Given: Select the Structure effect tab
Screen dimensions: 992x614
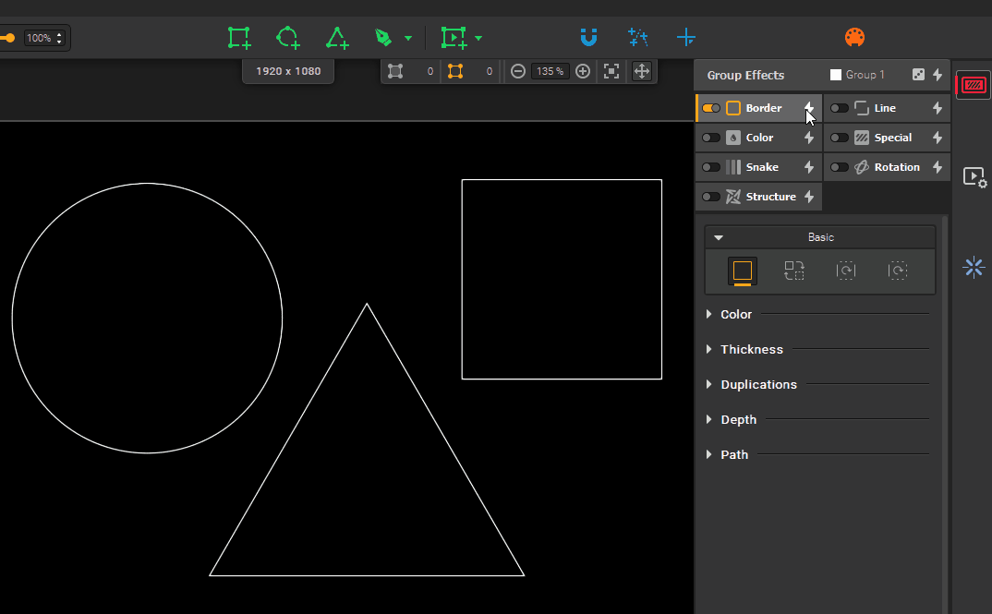Looking at the screenshot, I should (x=769, y=197).
